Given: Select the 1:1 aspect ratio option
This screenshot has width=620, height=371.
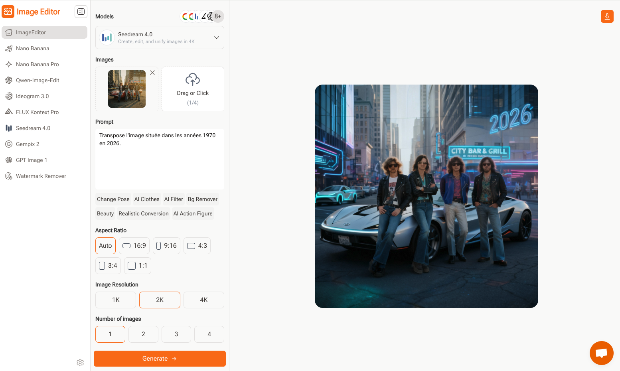Looking at the screenshot, I should pyautogui.click(x=137, y=266).
